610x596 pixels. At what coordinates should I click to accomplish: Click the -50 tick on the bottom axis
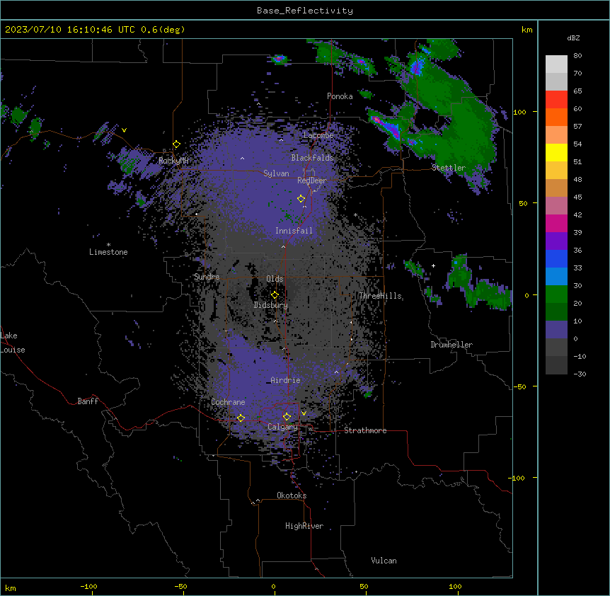(180, 586)
